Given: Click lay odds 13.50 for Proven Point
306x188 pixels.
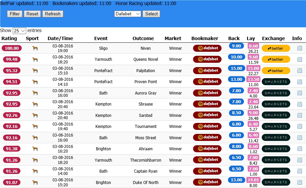Looking at the screenshot, I should tap(253, 79).
